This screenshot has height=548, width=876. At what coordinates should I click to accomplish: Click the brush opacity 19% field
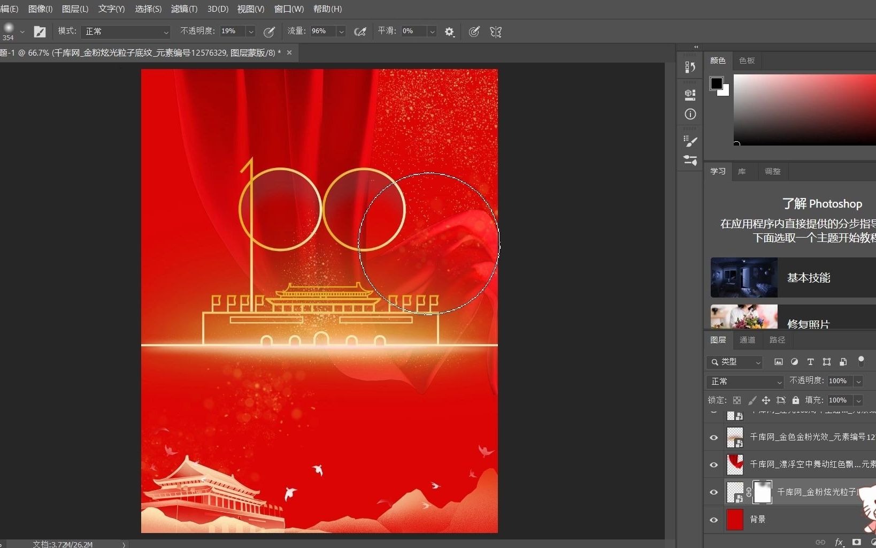coord(233,32)
